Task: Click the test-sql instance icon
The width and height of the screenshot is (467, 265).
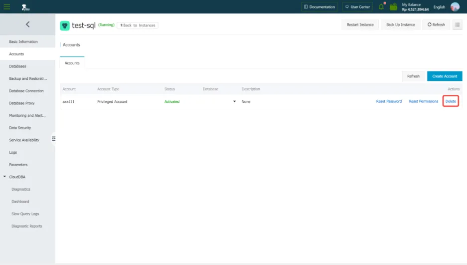Action: pos(65,25)
